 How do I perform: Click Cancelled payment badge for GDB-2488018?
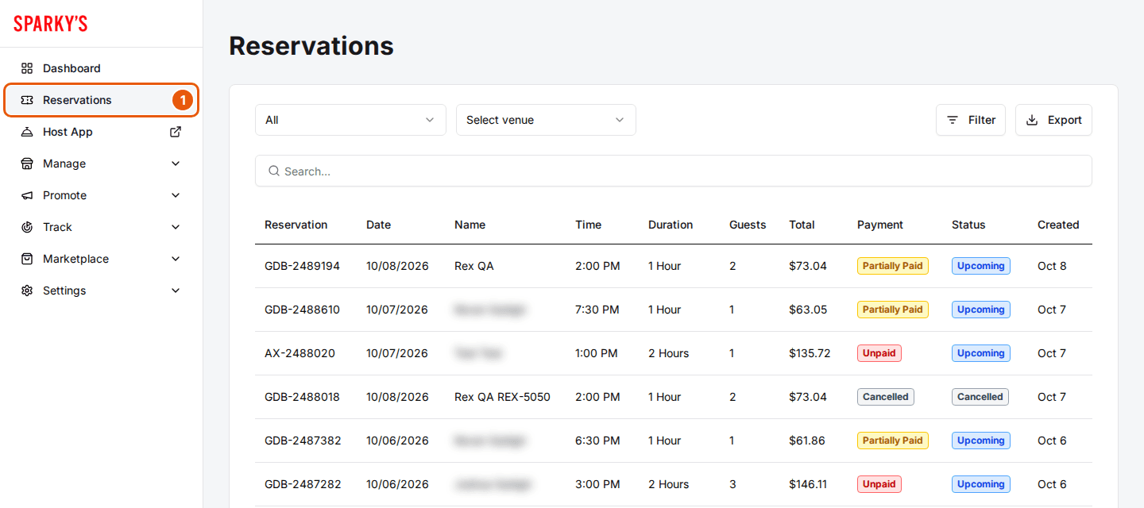pos(886,397)
